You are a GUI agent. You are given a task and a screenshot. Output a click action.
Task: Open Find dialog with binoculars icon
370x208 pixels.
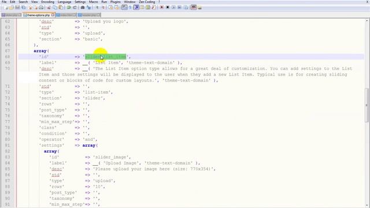83,8
